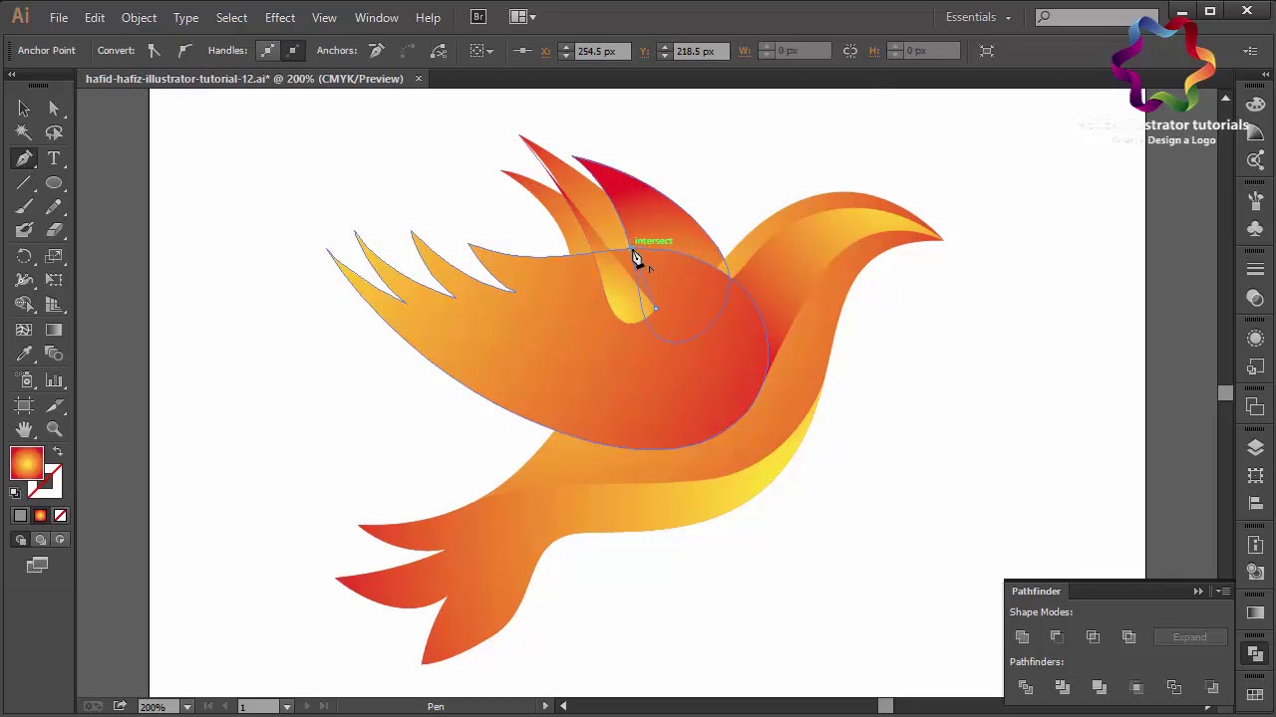Click the fill color swatch
The height and width of the screenshot is (717, 1276).
click(27, 464)
